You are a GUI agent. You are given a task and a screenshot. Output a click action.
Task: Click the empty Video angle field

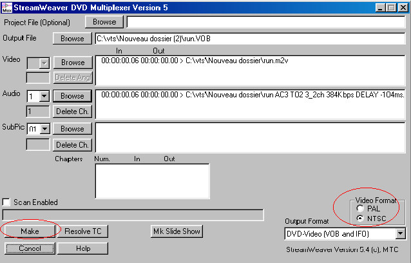coord(38,77)
